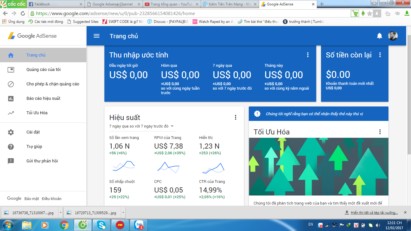Image resolution: width=411 pixels, height=231 pixels.
Task: Click the Quảng cáo của tôi ads icon
Action: [11, 69]
